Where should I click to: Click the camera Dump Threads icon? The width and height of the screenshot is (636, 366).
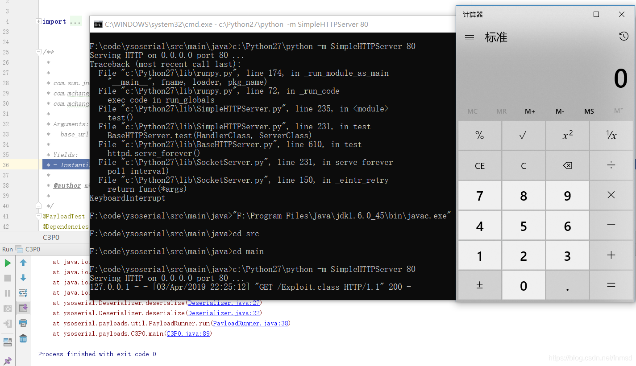tap(8, 308)
